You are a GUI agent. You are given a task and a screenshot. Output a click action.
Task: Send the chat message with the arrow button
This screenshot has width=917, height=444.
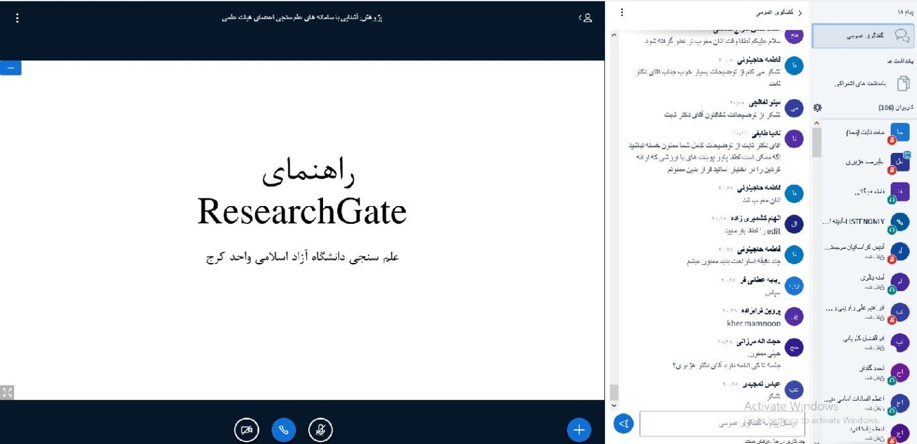click(624, 423)
